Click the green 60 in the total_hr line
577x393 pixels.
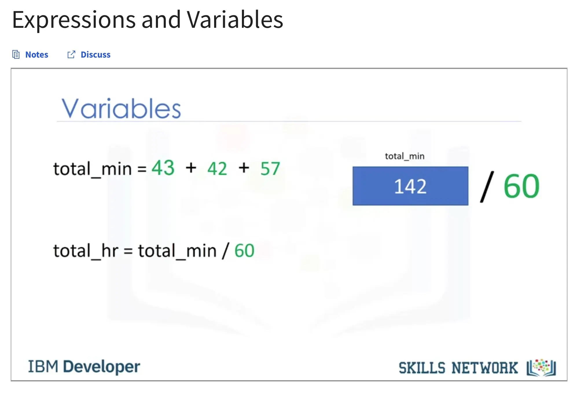244,251
